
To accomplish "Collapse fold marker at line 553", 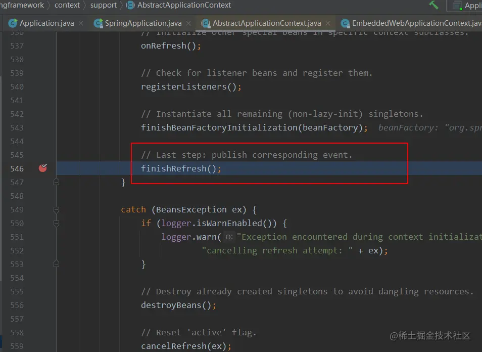I will coord(56,264).
